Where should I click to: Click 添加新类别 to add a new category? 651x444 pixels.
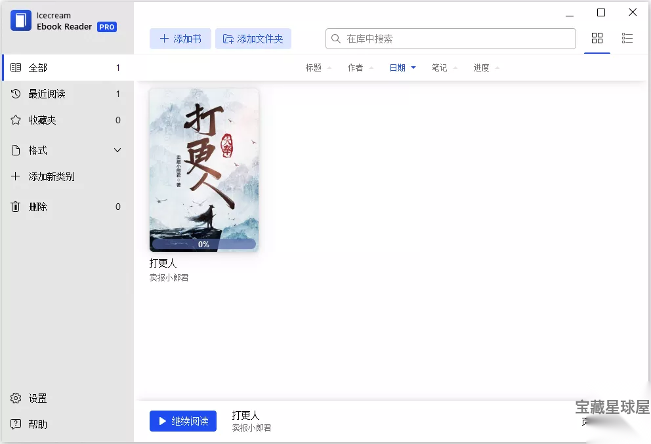coord(51,176)
